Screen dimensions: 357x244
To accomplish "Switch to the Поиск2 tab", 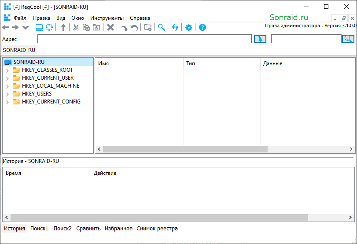I will tap(63, 228).
